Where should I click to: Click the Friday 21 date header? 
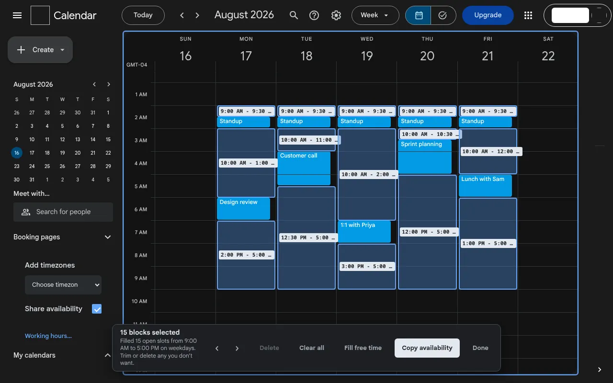click(488, 56)
